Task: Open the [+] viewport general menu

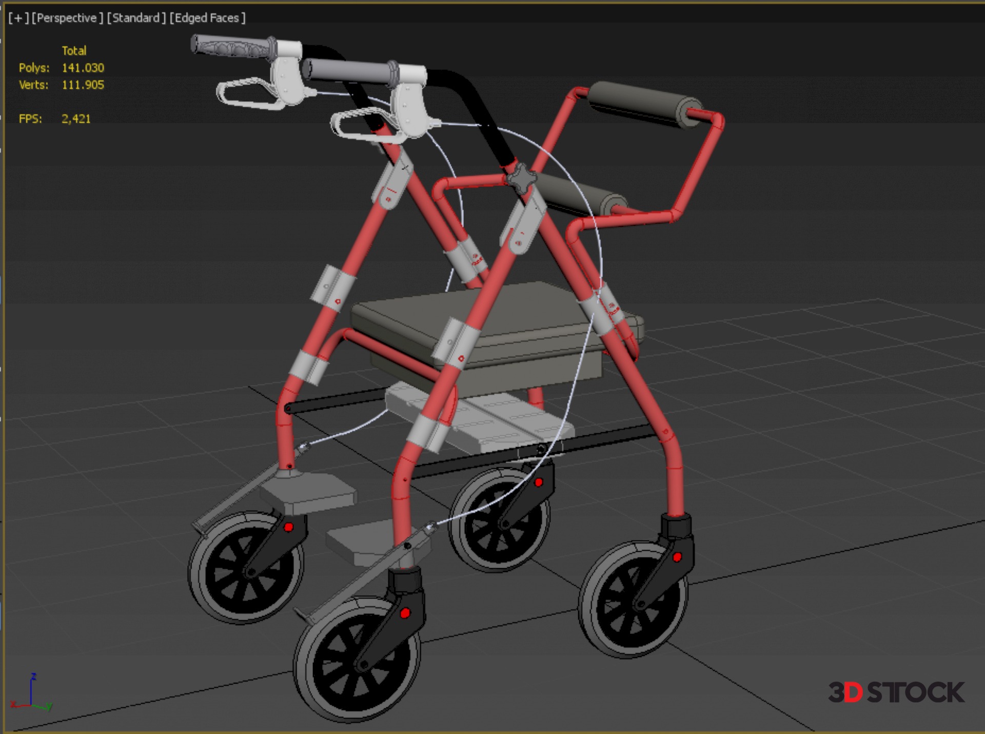Action: (18, 18)
